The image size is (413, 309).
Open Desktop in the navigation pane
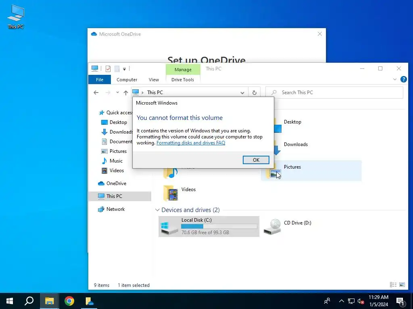[114, 122]
